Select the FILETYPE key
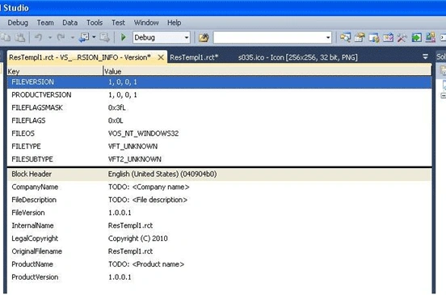Viewport: 446px width, 295px height. pos(26,146)
